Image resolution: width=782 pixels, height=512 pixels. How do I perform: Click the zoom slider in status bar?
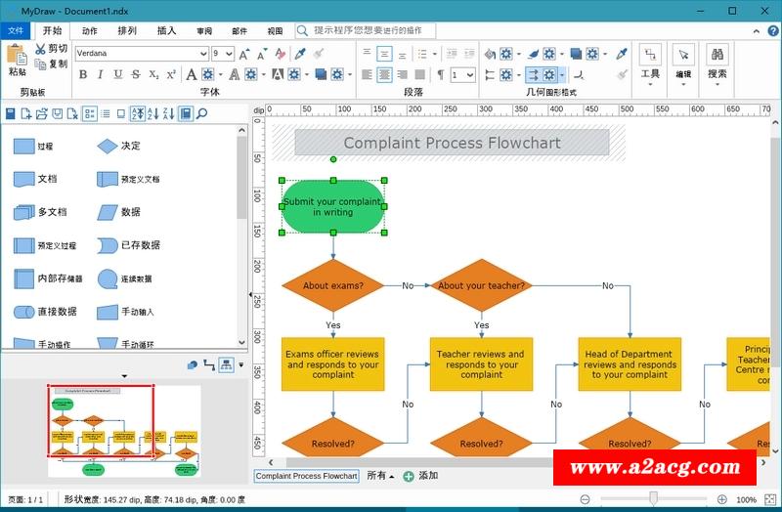point(653,499)
